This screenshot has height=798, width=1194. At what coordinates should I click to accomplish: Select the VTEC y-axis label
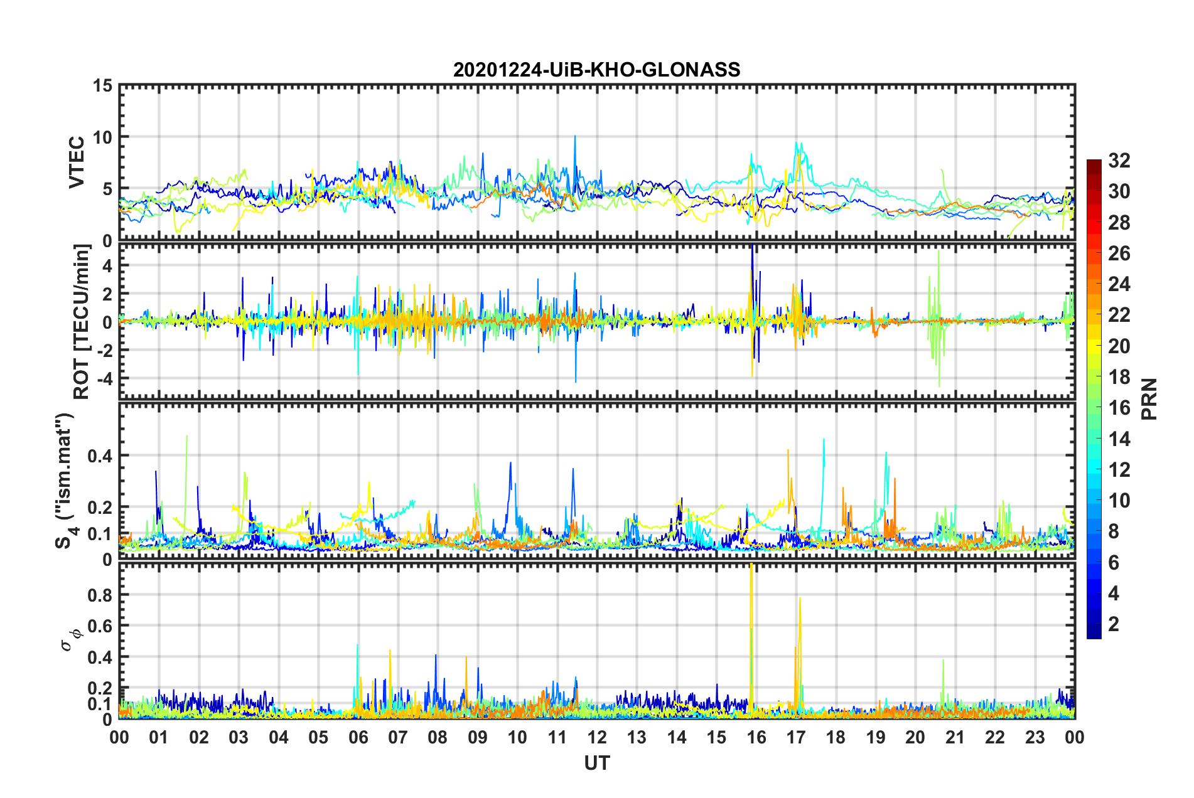[x=77, y=162]
